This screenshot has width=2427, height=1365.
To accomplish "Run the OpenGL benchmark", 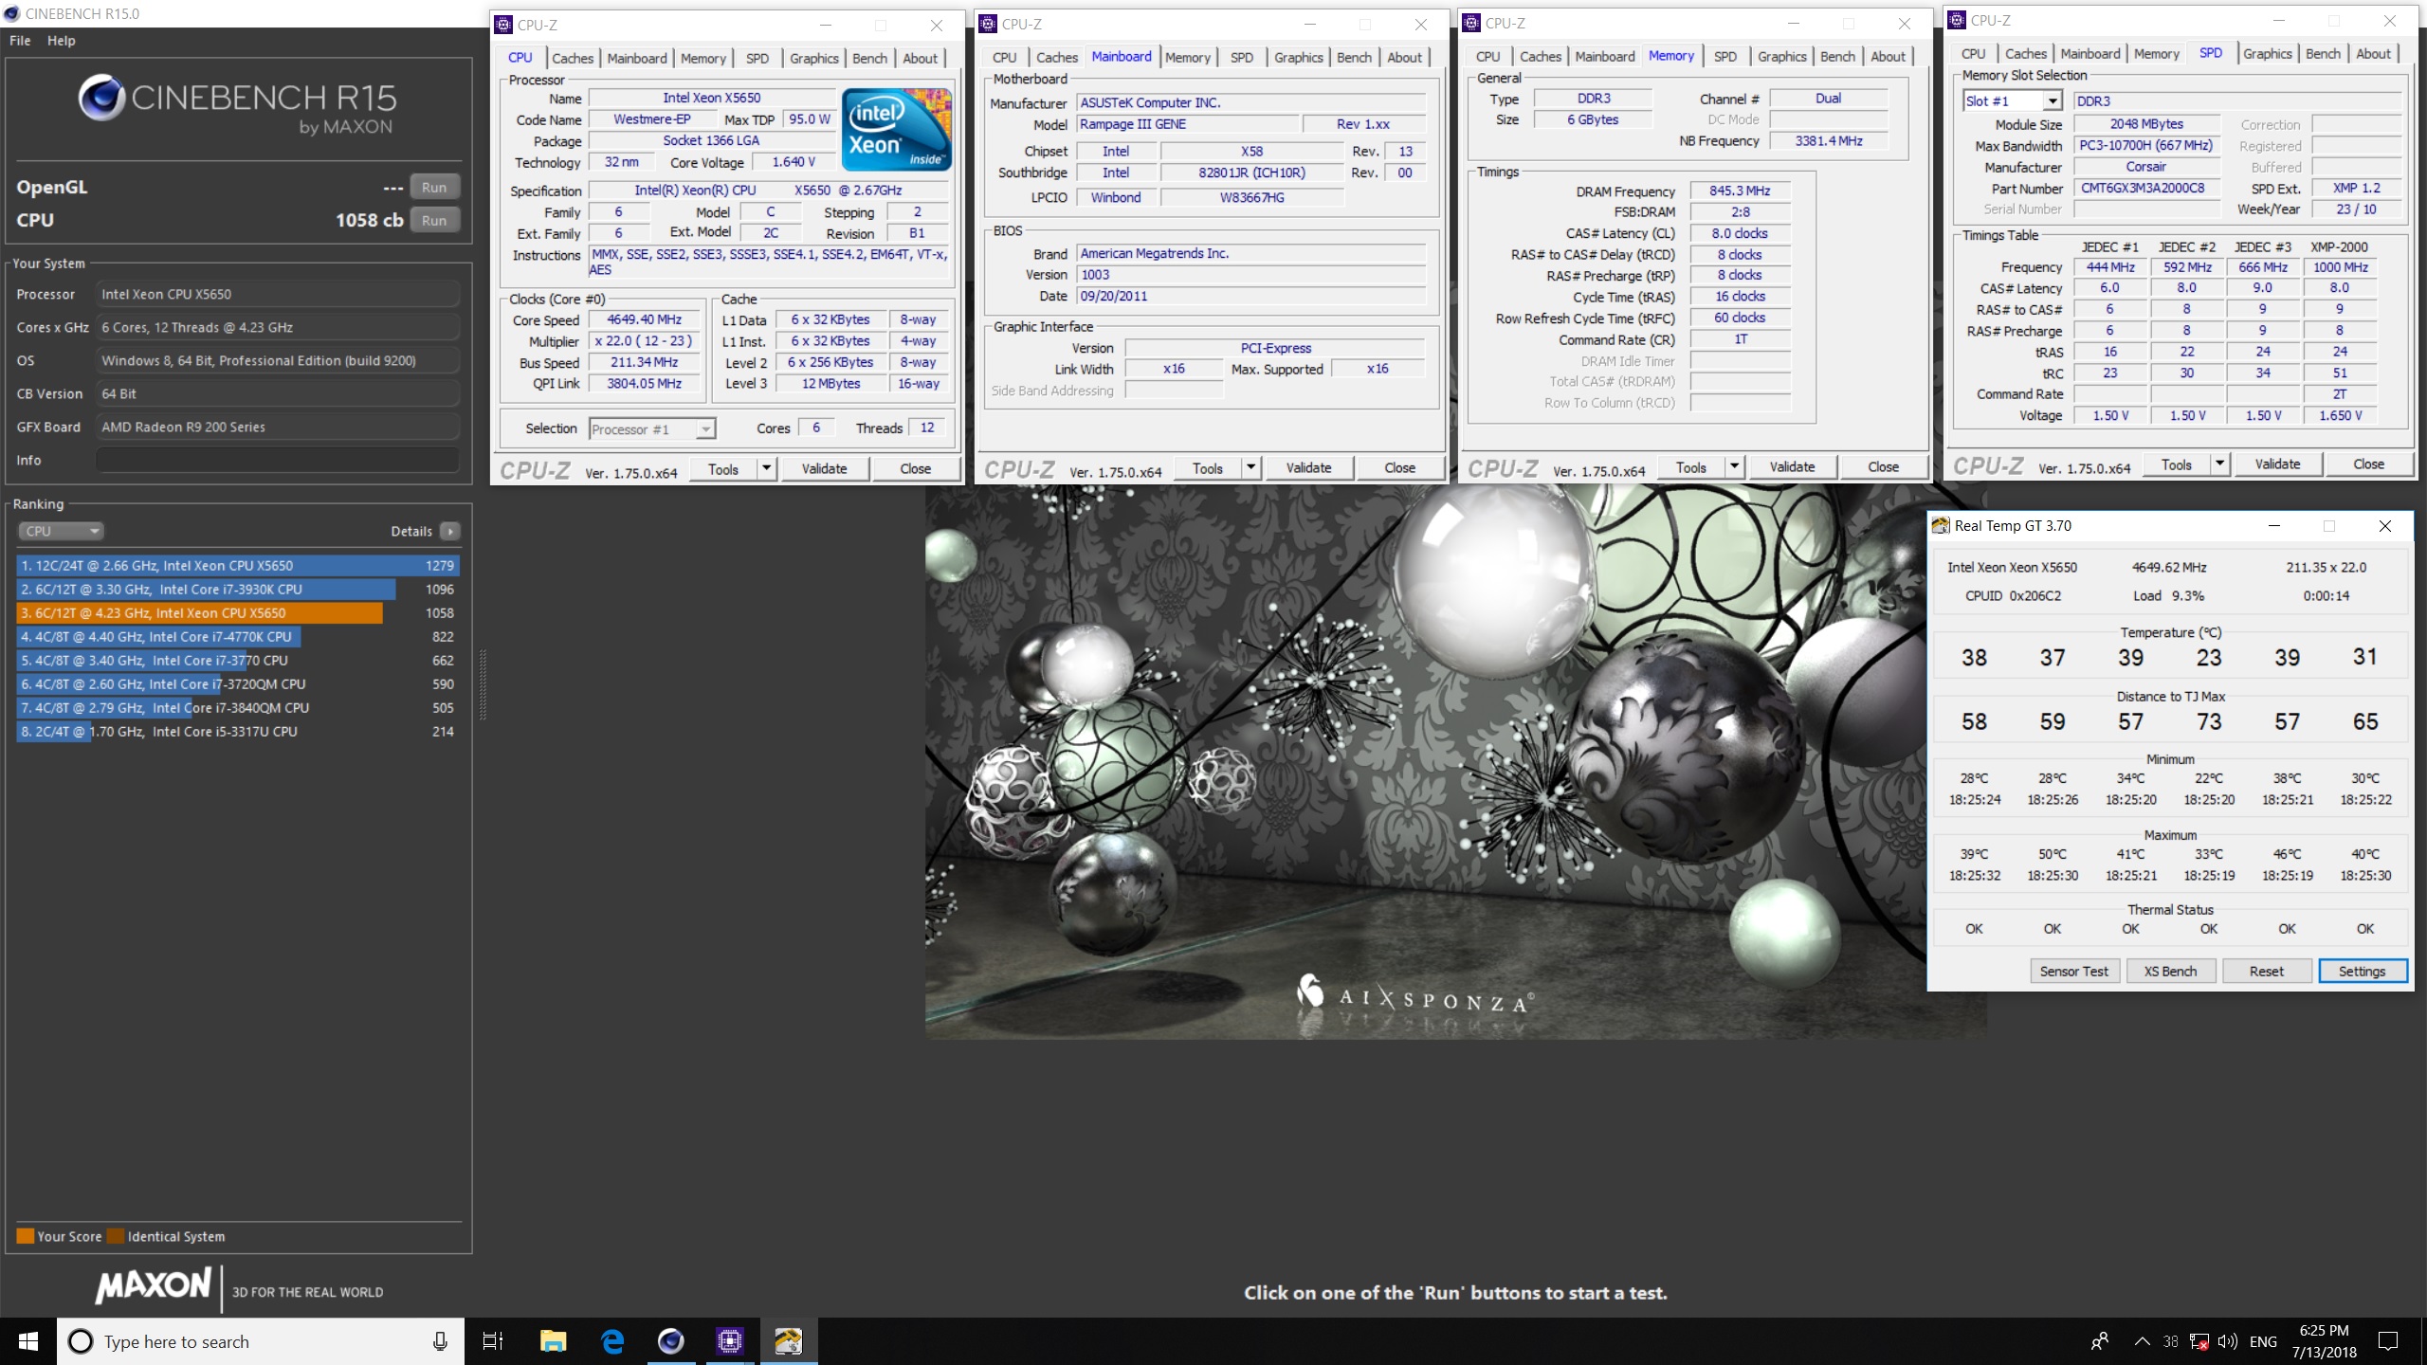I will tap(434, 187).
